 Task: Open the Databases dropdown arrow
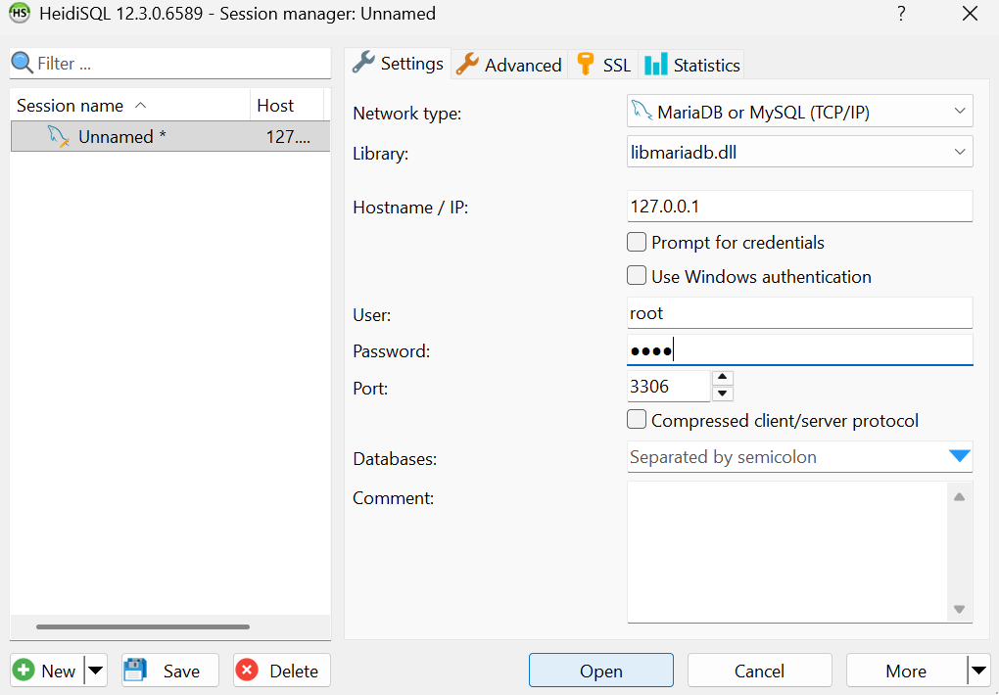click(x=959, y=456)
